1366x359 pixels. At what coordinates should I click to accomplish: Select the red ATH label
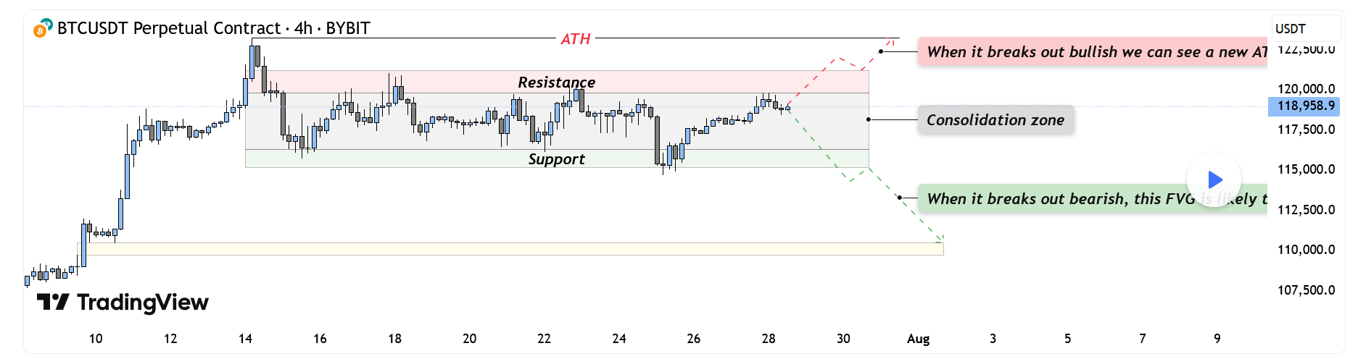coord(575,39)
